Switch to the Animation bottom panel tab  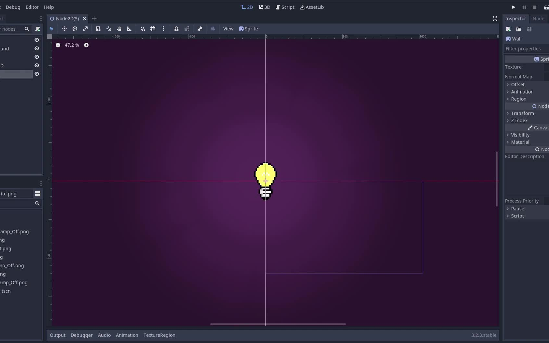tap(127, 335)
